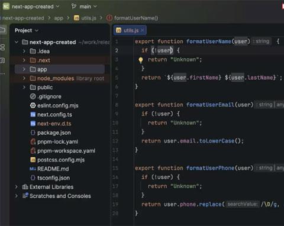
Task: Select the public folder icon
Action: 33,87
